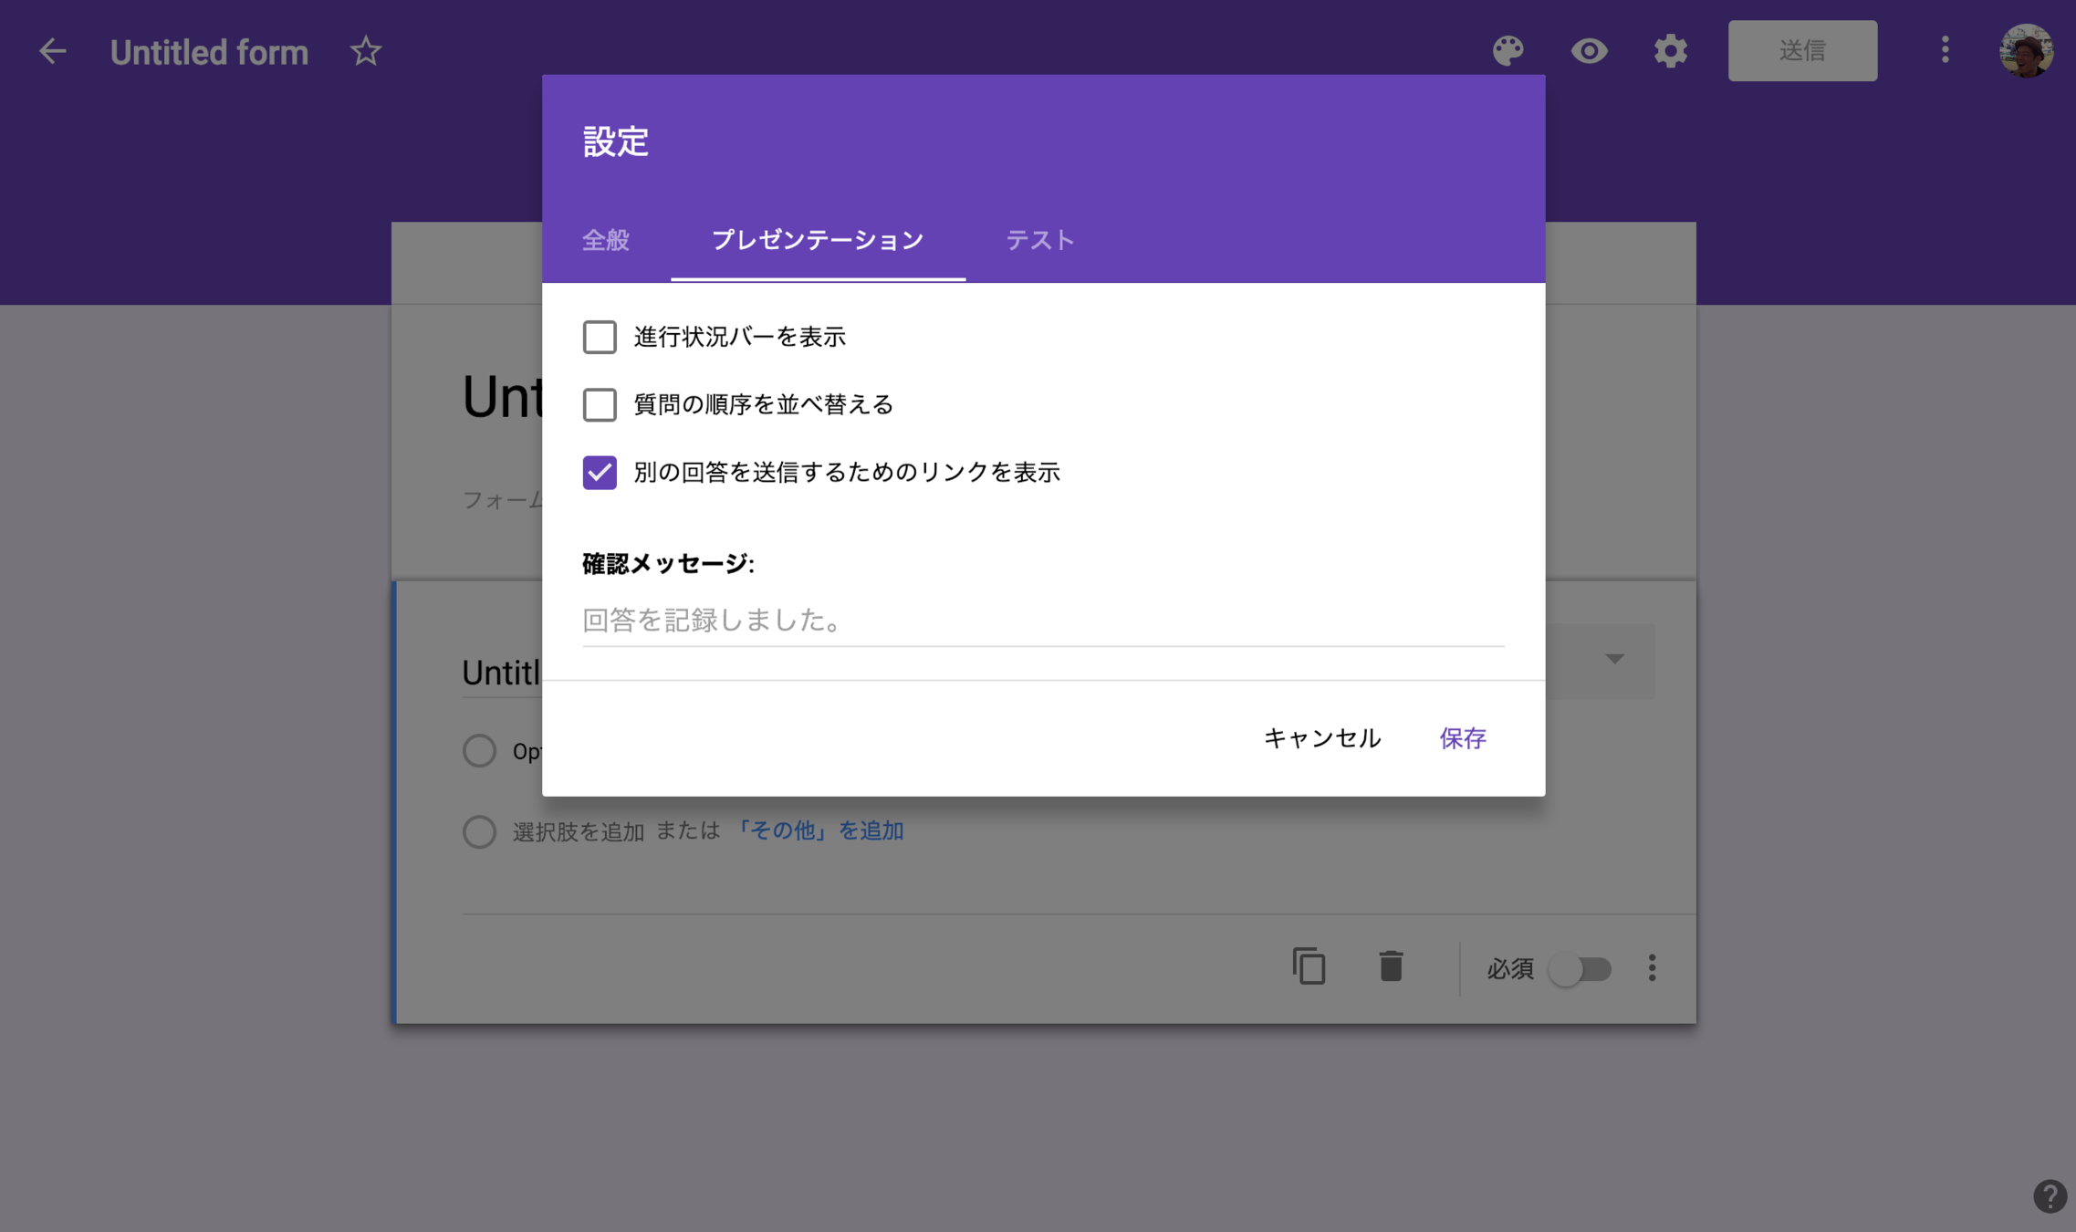Click the キャンセル button
The image size is (2076, 1232).
(1321, 737)
